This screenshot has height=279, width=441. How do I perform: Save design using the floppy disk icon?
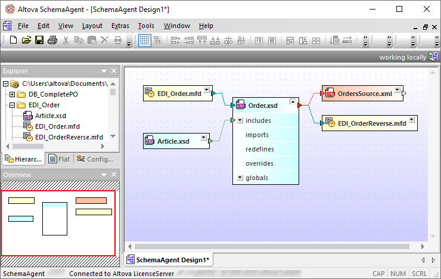point(39,40)
